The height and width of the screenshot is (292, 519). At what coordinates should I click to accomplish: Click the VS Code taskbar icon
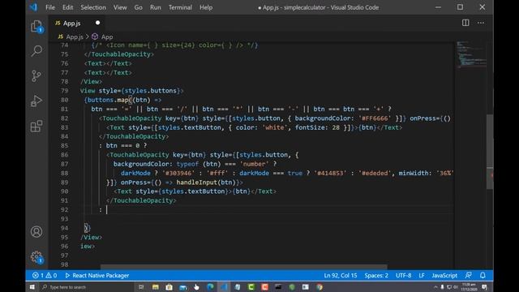(224, 287)
